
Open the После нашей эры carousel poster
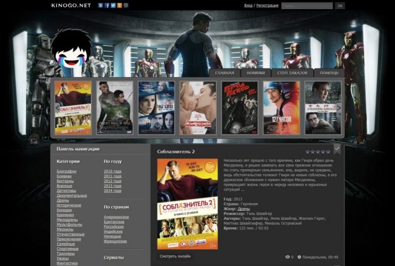coord(115,107)
